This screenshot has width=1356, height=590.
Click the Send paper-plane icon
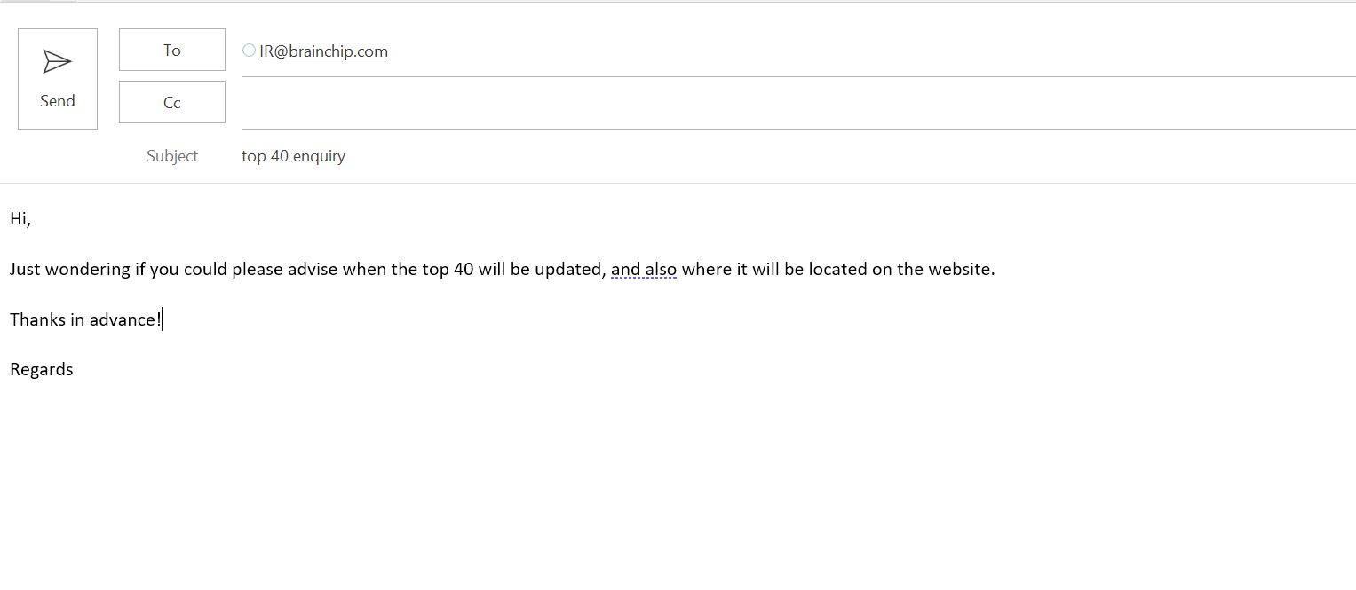[x=57, y=61]
